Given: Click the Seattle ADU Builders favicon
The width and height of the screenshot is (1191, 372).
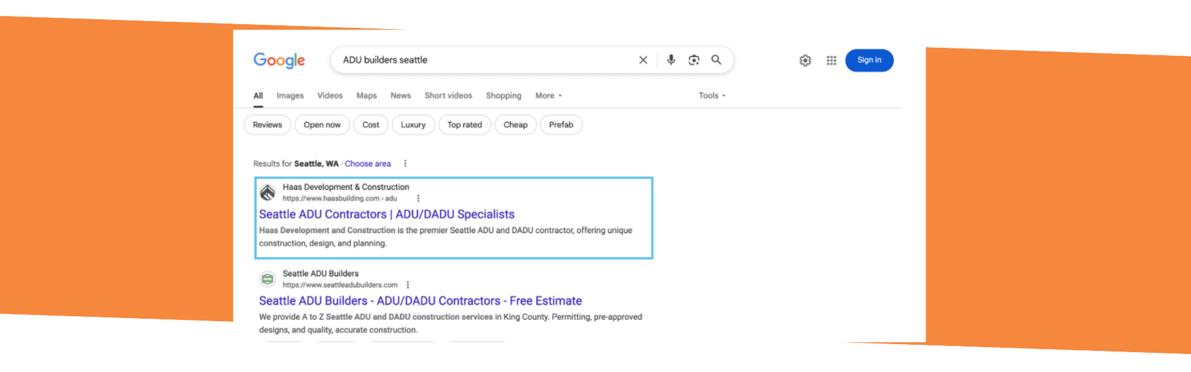Looking at the screenshot, I should click(267, 279).
